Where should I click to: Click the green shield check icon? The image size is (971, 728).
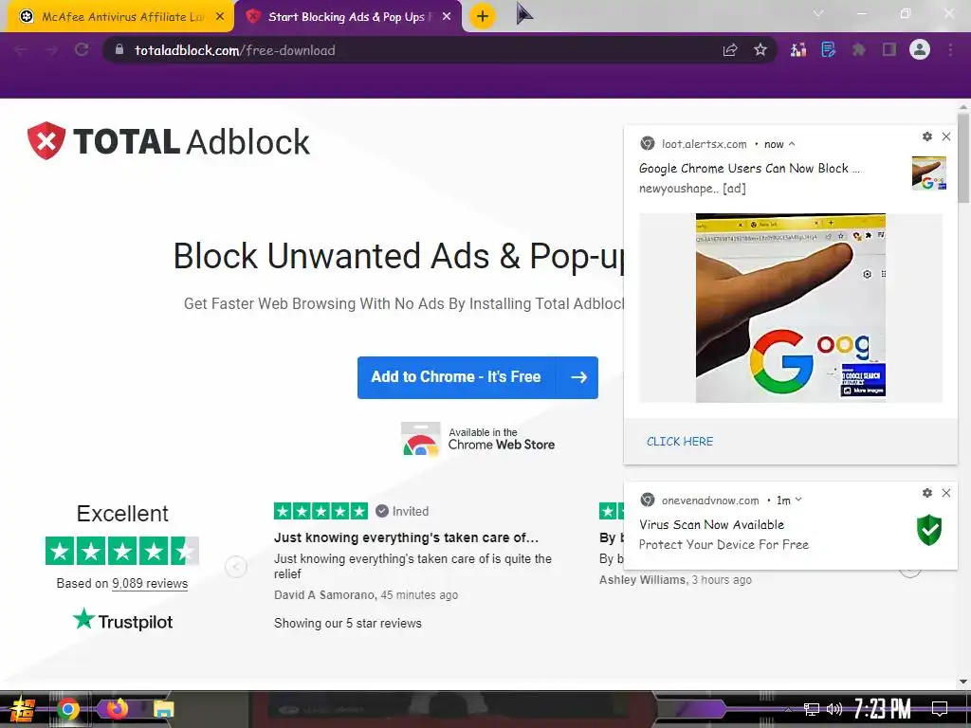tap(929, 530)
